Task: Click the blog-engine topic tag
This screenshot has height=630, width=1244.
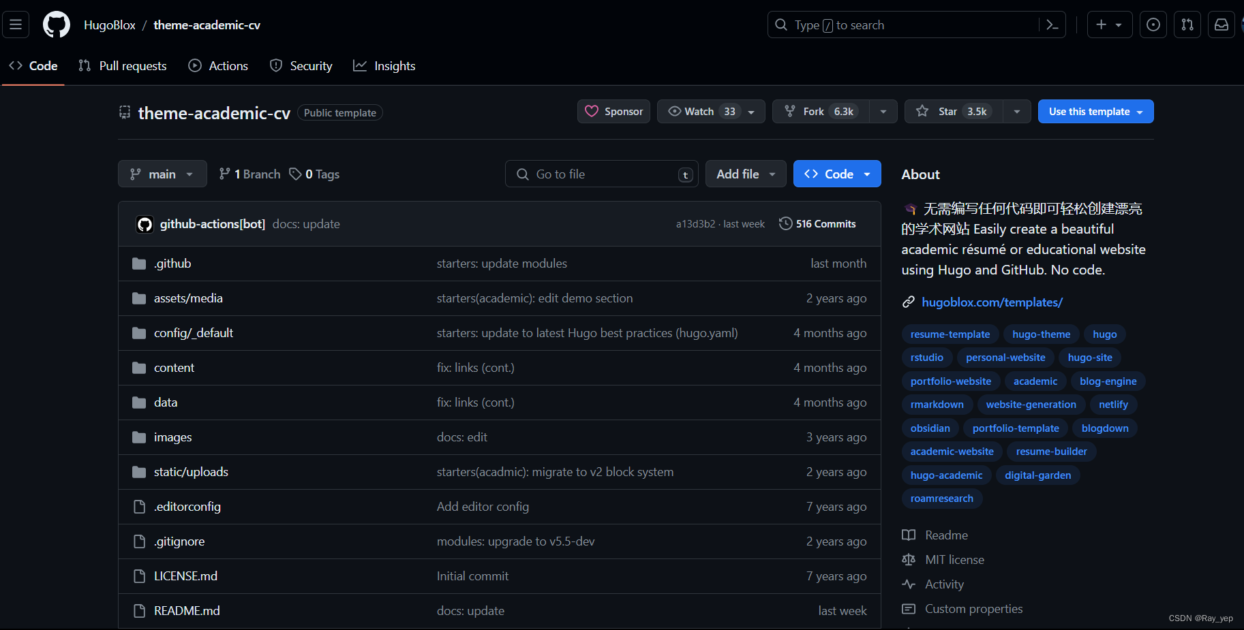Action: 1108,381
